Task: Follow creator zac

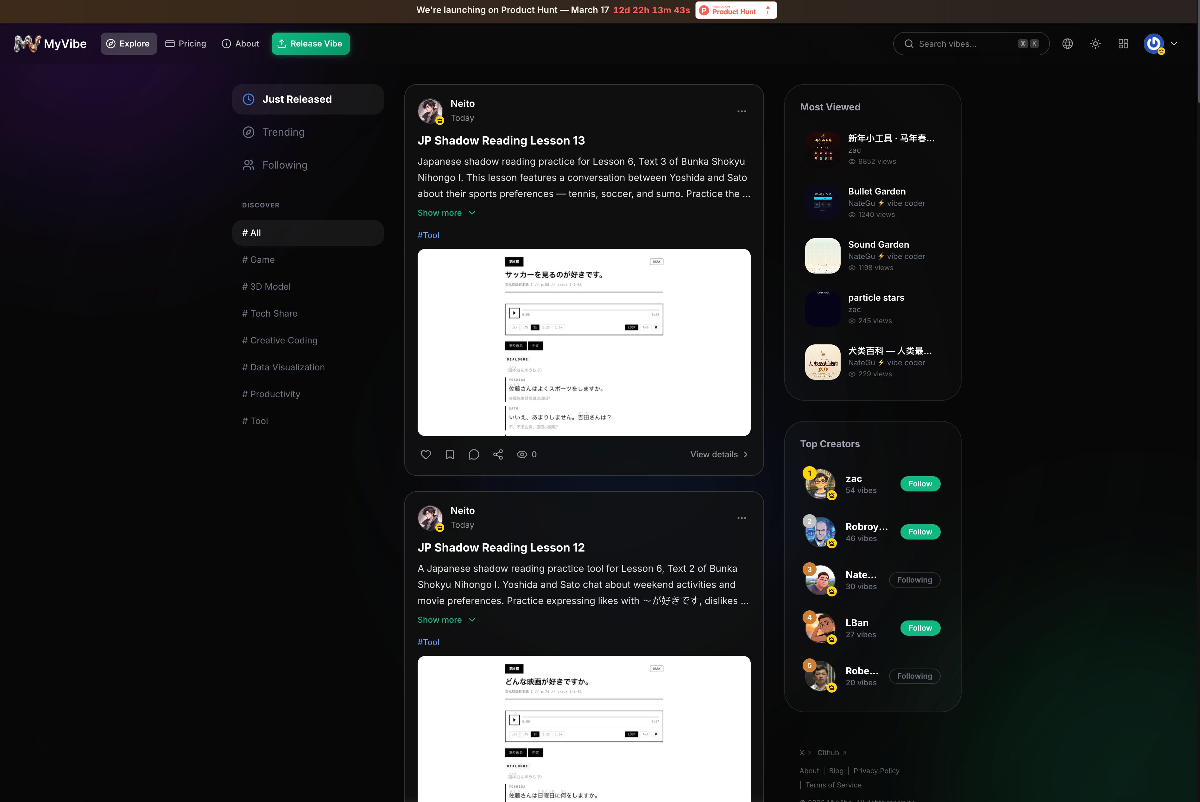Action: point(920,484)
